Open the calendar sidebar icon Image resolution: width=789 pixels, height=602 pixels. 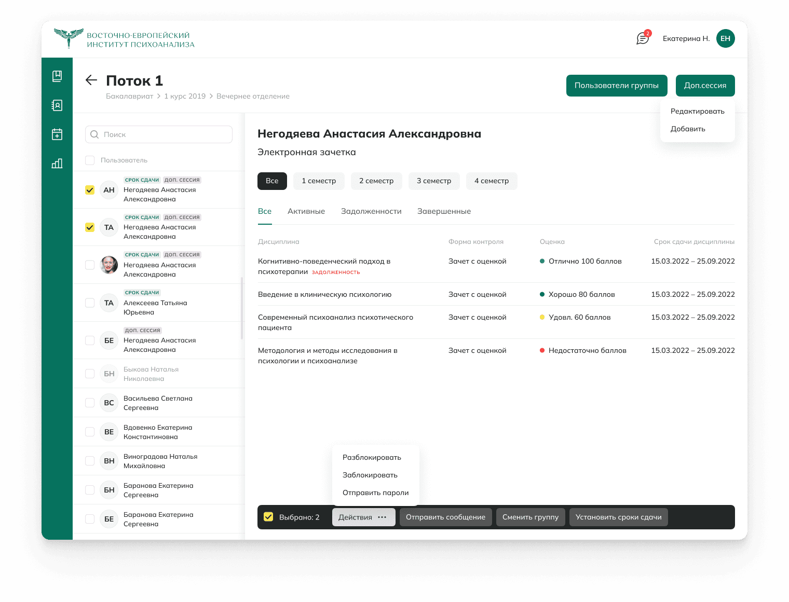pyautogui.click(x=57, y=134)
